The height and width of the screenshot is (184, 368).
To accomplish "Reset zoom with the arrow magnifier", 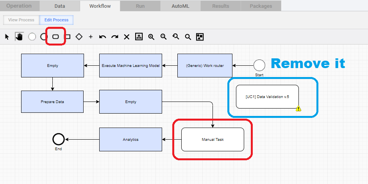I will point(175,37).
